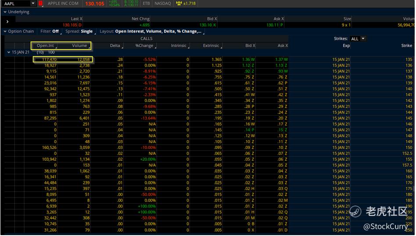
Task: Open the symbol dropdown arrow next to AAPL
Action: tap(33, 4)
